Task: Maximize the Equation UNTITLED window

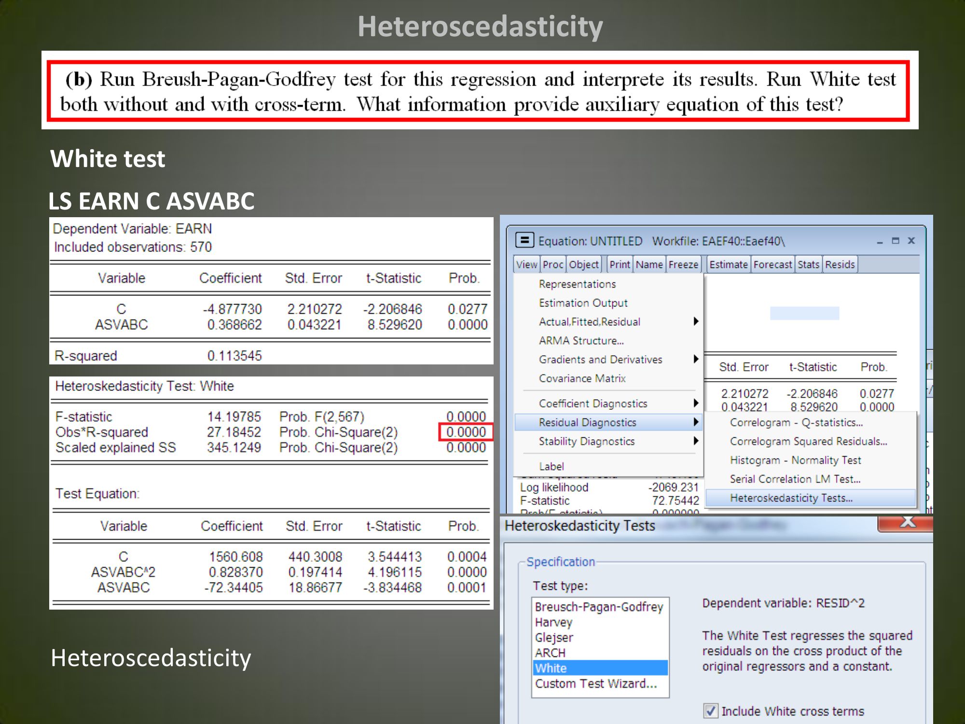Action: coord(896,240)
